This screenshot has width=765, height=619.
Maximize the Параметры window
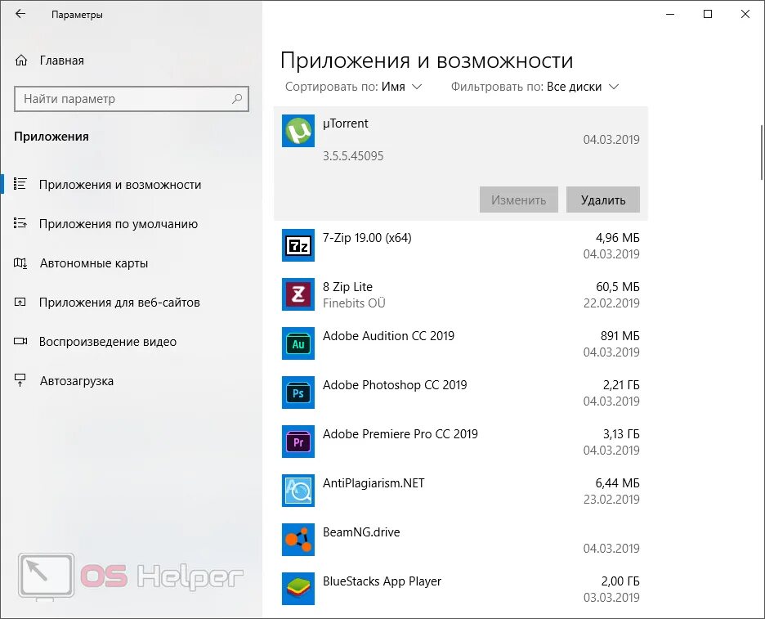[708, 14]
